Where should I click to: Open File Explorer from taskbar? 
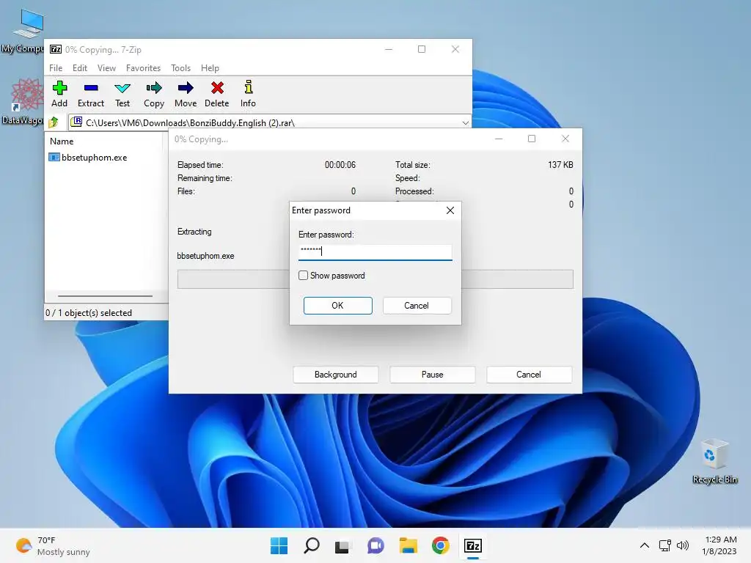point(408,545)
